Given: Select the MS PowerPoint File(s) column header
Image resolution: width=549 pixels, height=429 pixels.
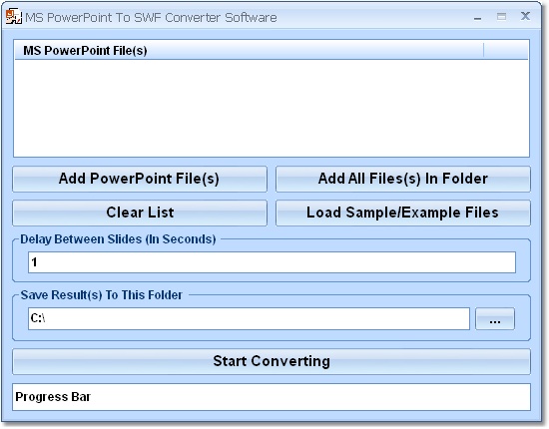Looking at the screenshot, I should 249,51.
